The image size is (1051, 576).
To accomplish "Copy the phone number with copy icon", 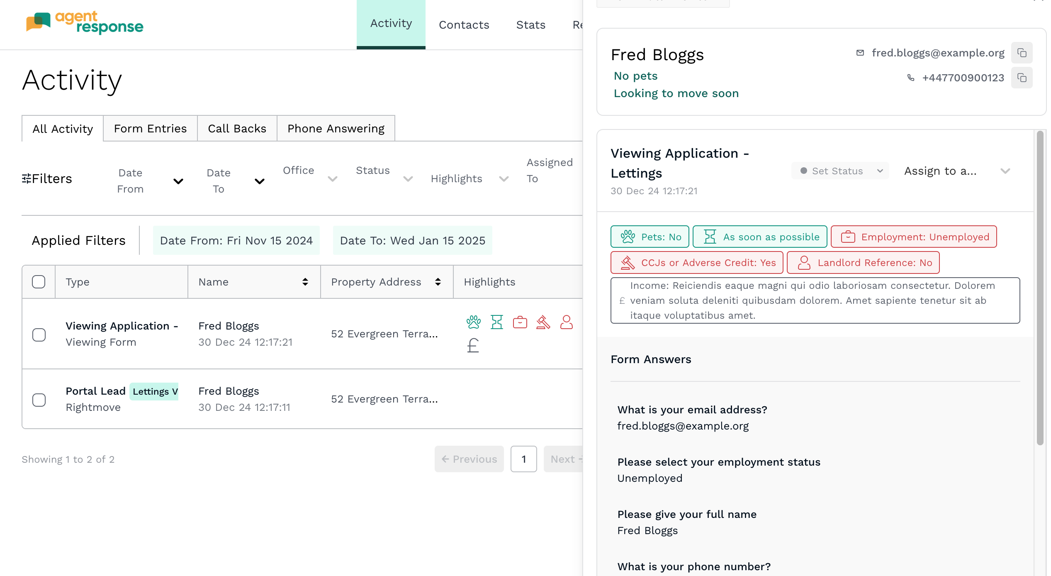I will 1022,78.
